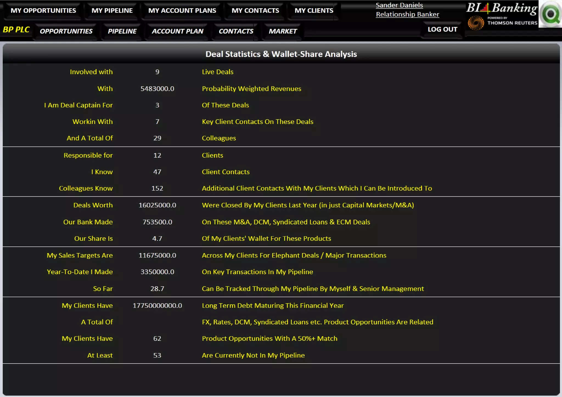Open the My Opportunities tab
The height and width of the screenshot is (397, 562).
(43, 11)
